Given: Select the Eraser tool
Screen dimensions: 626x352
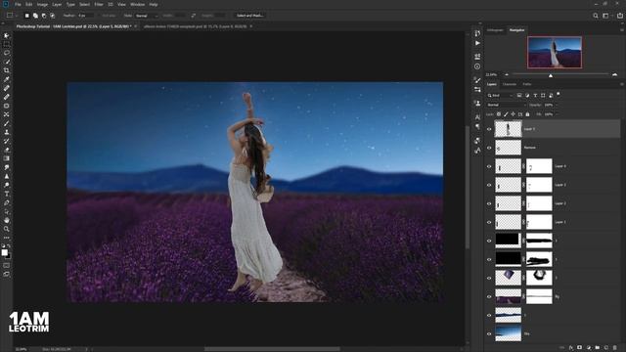Looking at the screenshot, I should click(x=7, y=150).
